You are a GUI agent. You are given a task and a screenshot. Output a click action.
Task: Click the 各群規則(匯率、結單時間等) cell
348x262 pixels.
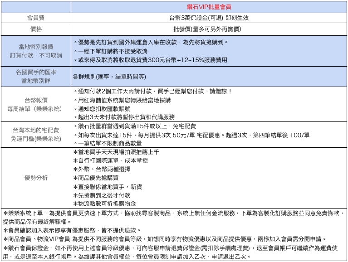[109, 77]
